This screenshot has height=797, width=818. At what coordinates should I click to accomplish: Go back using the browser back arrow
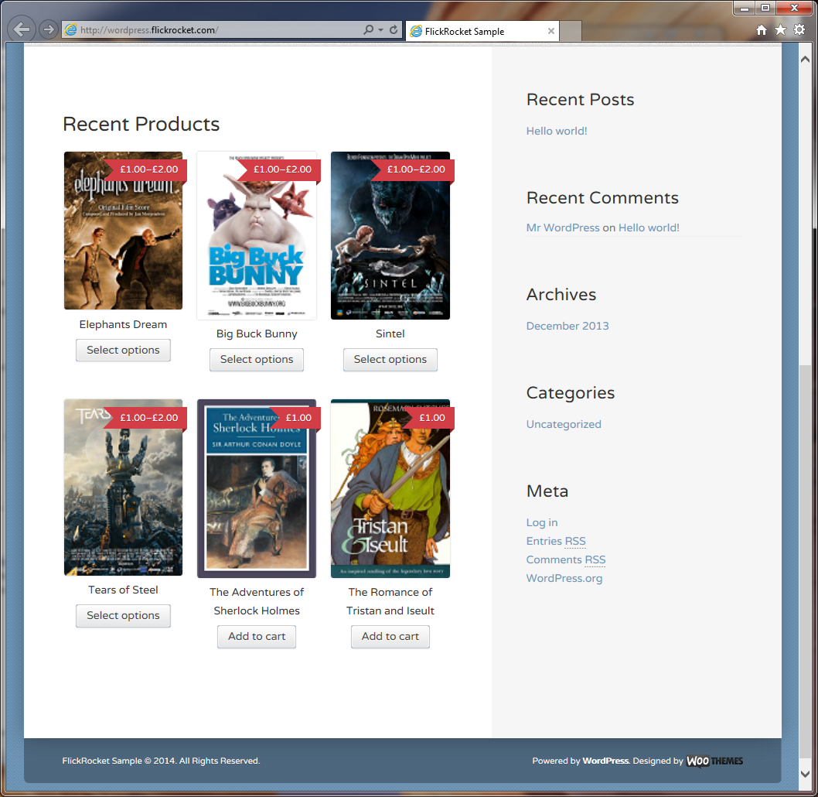22,29
